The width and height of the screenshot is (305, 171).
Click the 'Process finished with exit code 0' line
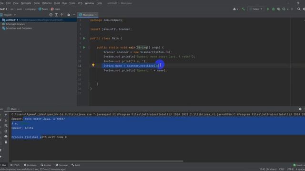point(39,137)
